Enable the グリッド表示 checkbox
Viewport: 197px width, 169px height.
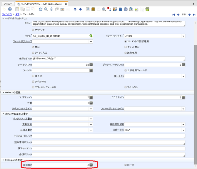pyautogui.click(x=126, y=47)
